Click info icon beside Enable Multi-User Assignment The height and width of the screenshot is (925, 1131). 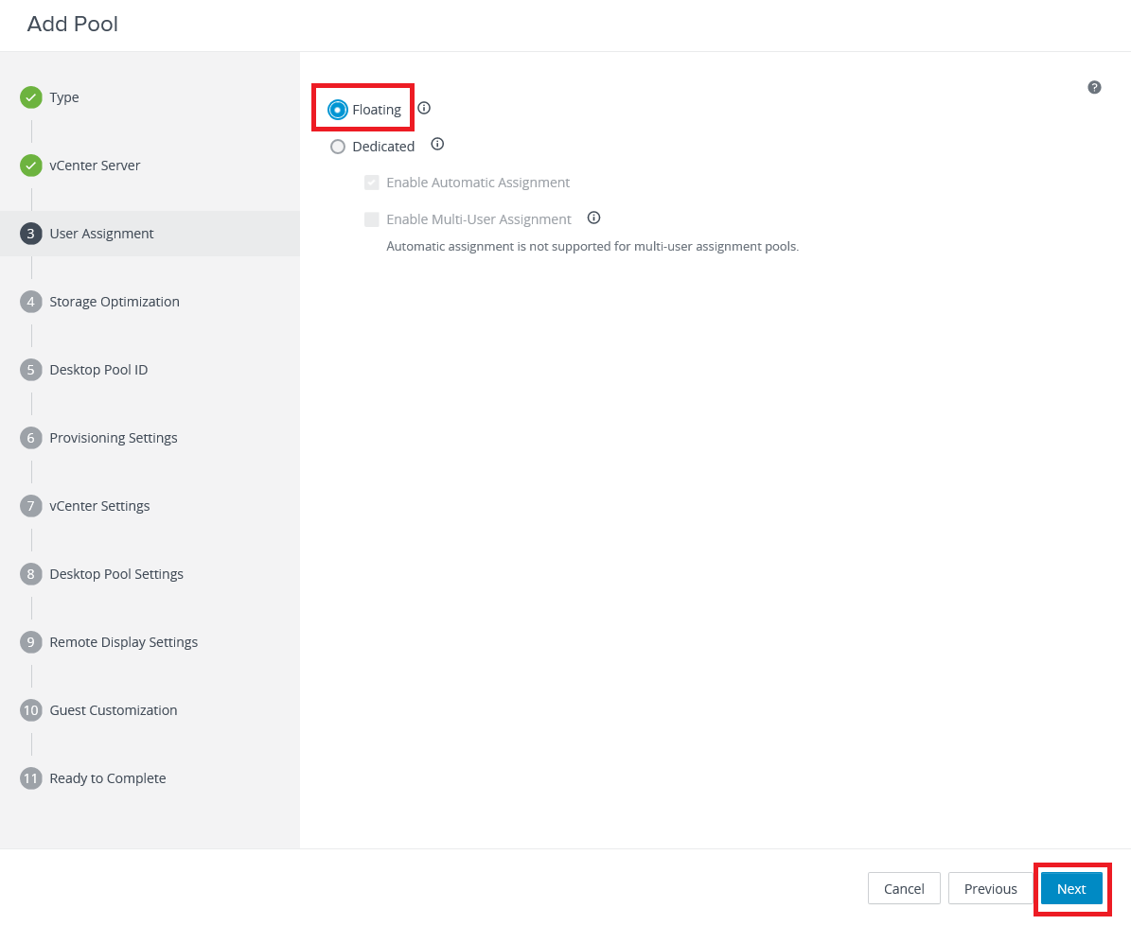click(593, 218)
